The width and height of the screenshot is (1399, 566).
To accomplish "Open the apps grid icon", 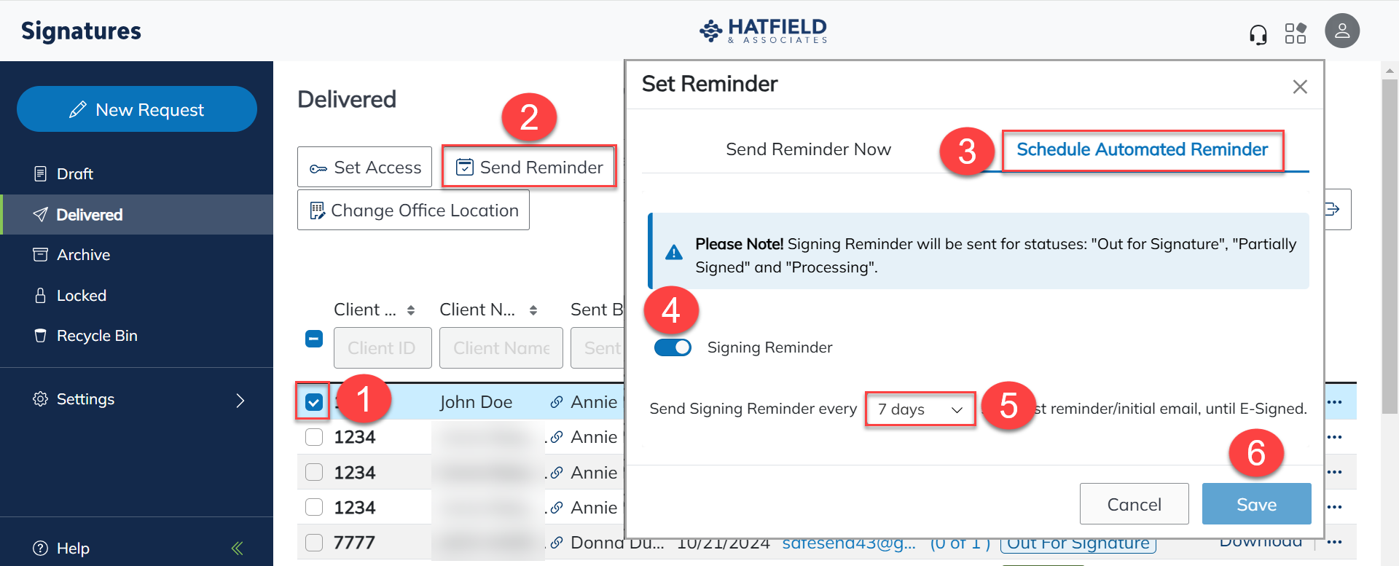I will point(1296,34).
